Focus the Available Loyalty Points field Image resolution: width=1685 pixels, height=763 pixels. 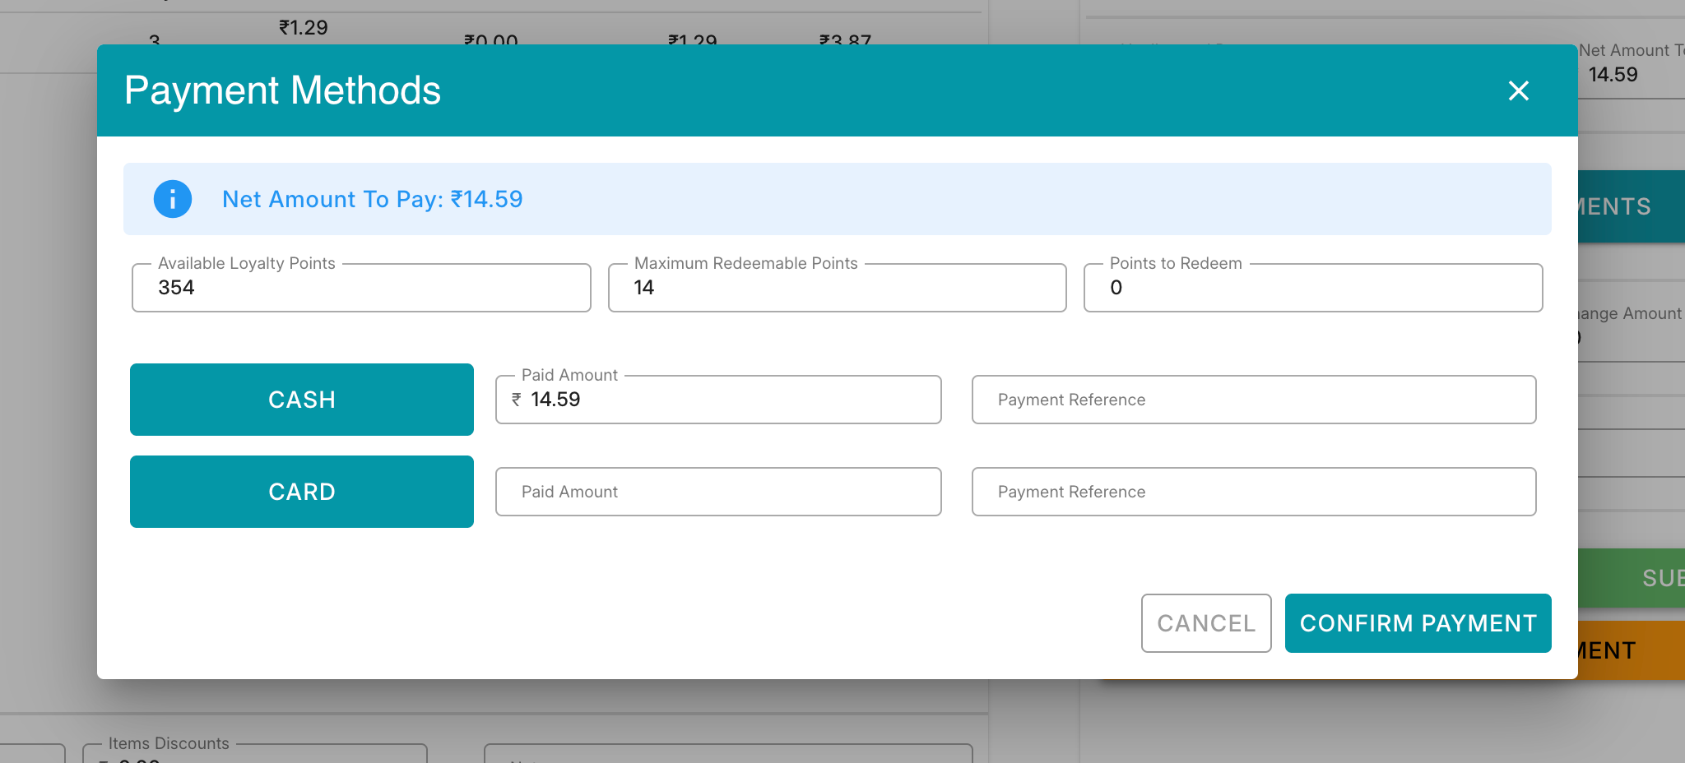pos(361,288)
